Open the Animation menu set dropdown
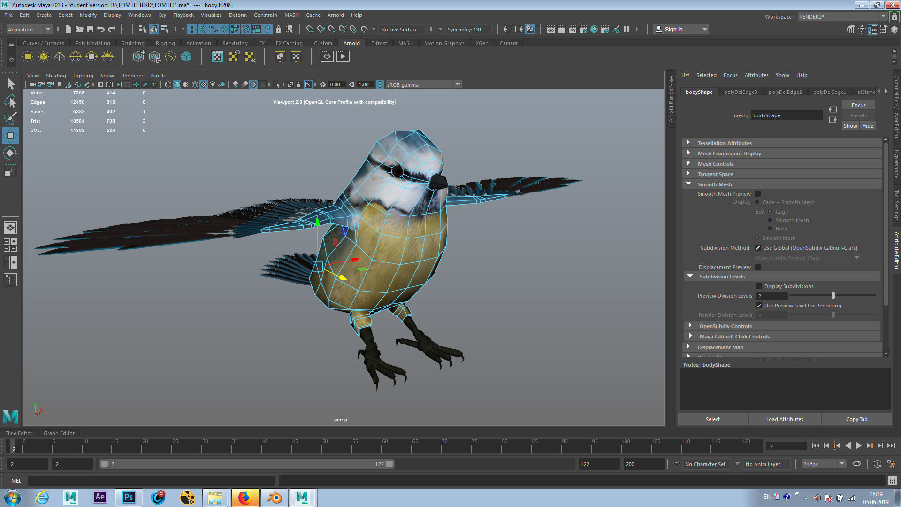This screenshot has height=507, width=901. click(x=29, y=29)
